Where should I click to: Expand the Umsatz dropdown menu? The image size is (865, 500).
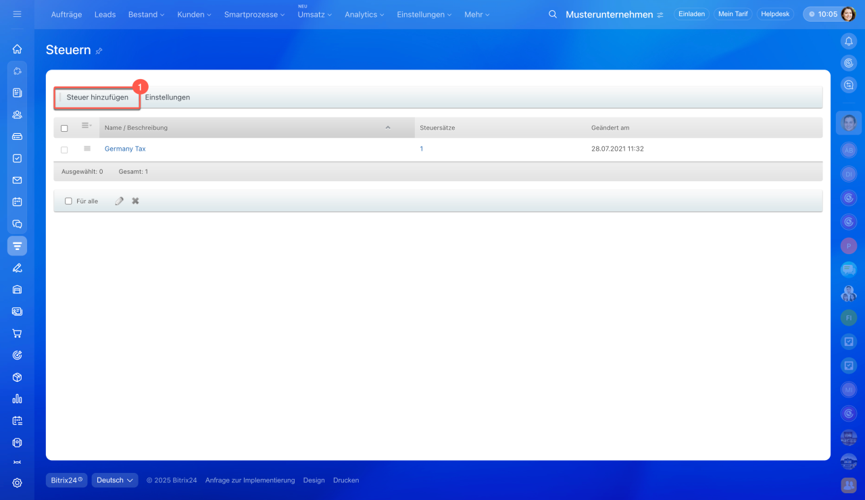tap(315, 14)
